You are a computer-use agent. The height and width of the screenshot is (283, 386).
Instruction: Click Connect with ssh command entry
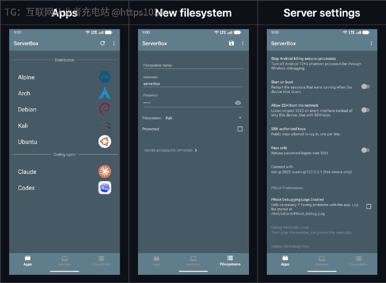[321, 169]
